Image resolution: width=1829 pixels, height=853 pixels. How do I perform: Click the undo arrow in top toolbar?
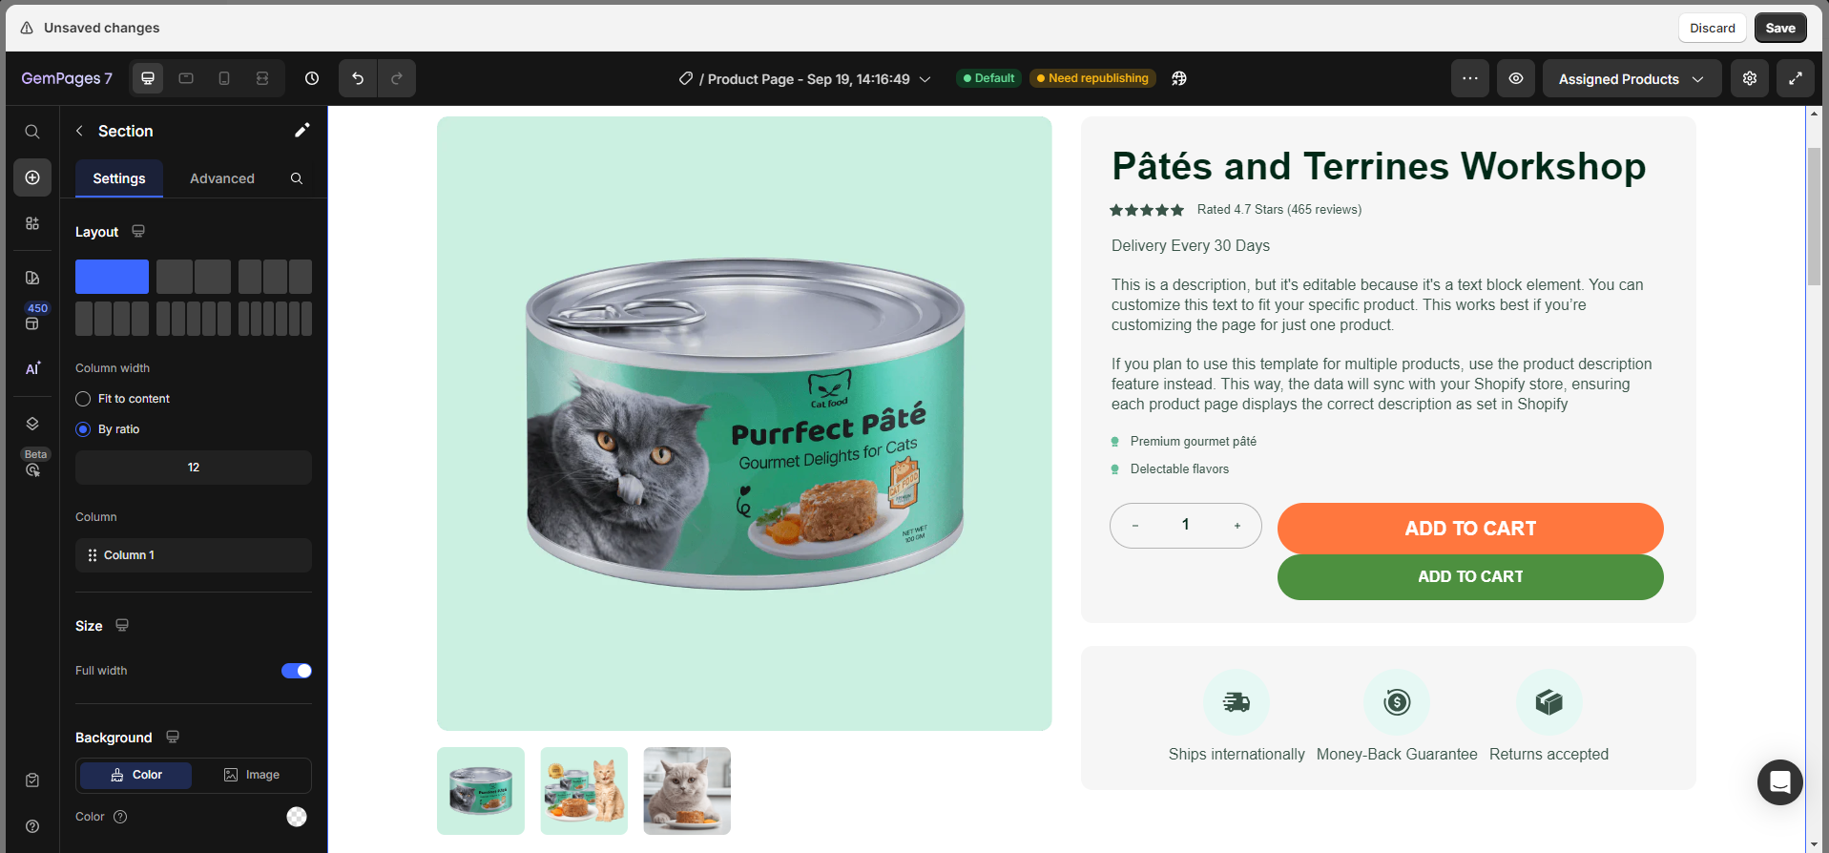358,78
